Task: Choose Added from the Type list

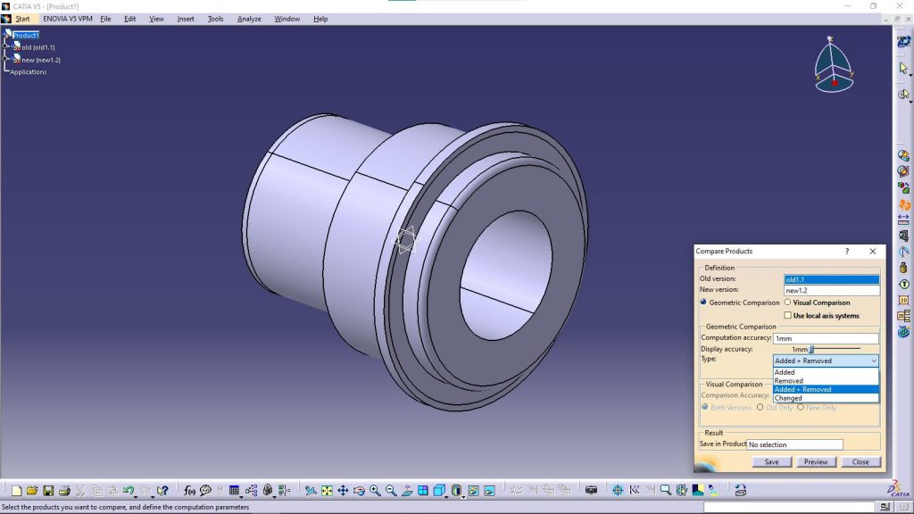Action: [x=826, y=372]
